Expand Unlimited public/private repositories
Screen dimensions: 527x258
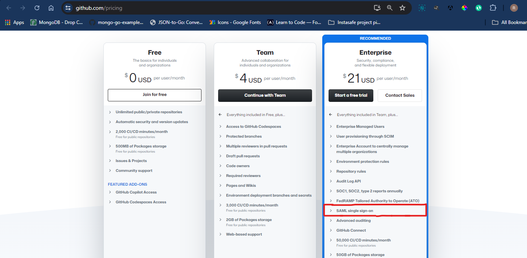[145, 112]
